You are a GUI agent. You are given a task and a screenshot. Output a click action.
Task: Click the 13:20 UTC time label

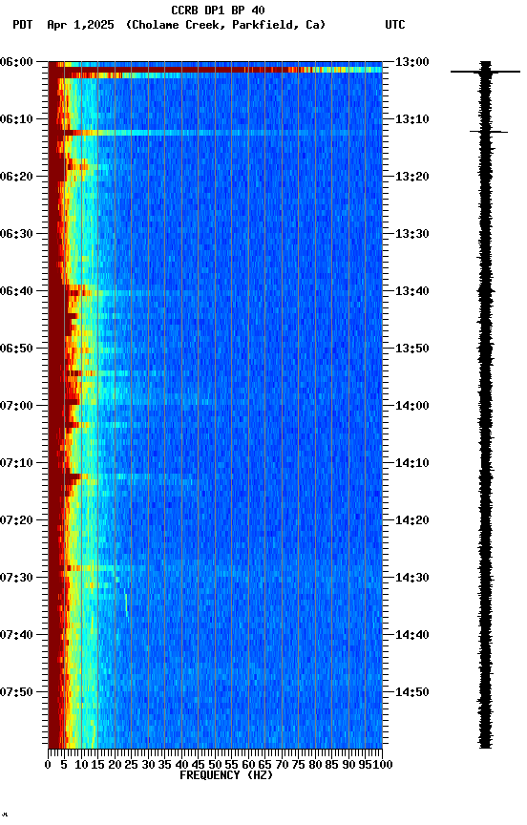tap(412, 177)
